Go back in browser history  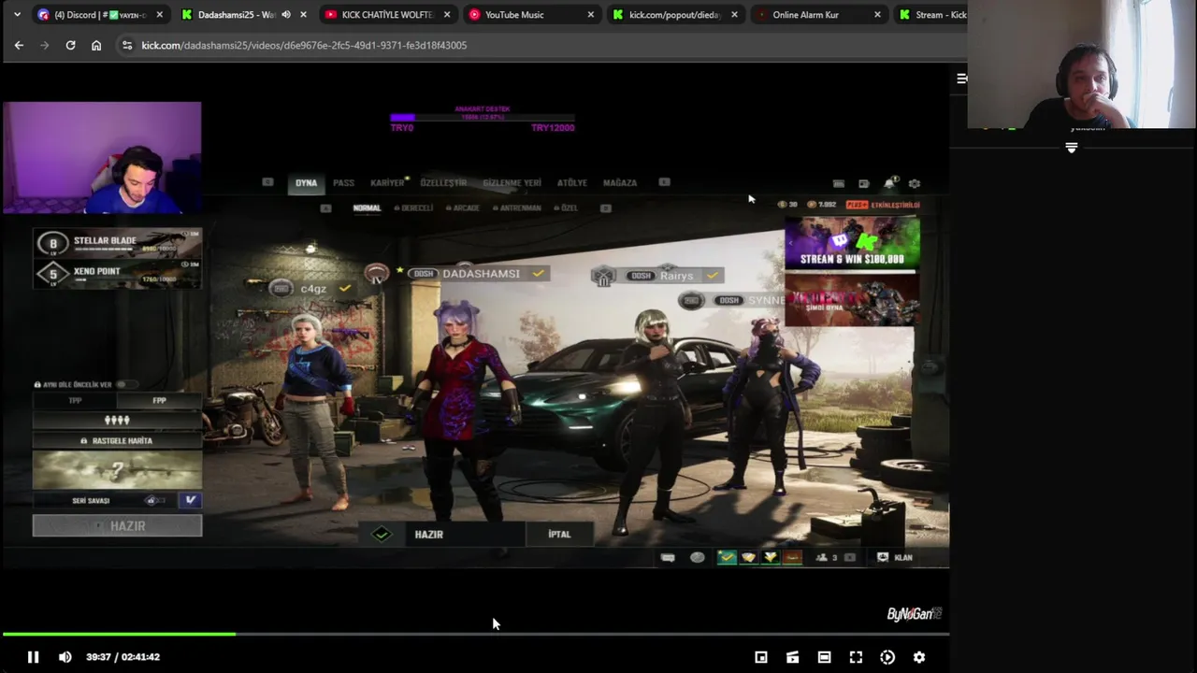pyautogui.click(x=19, y=45)
